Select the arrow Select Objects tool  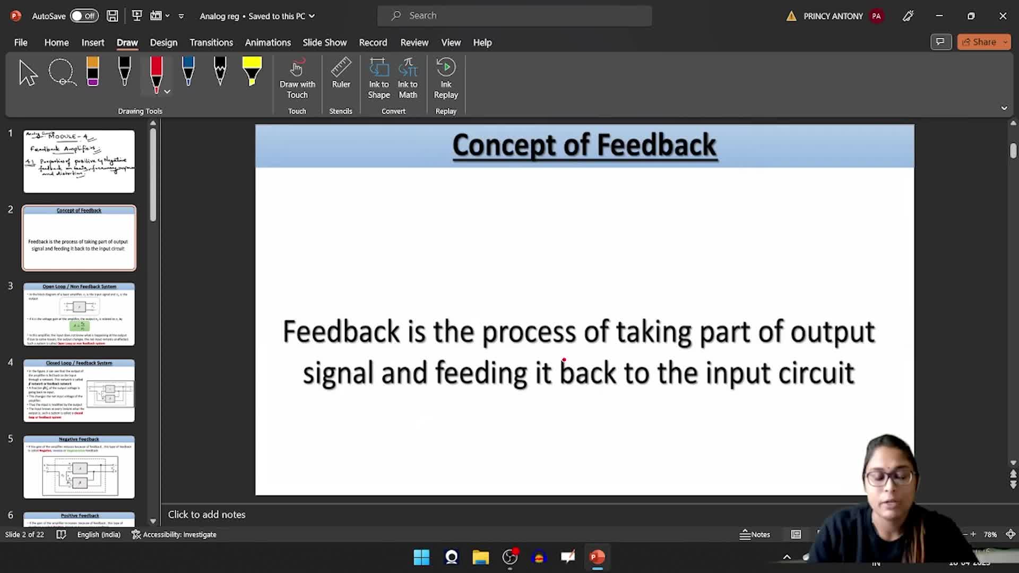28,72
